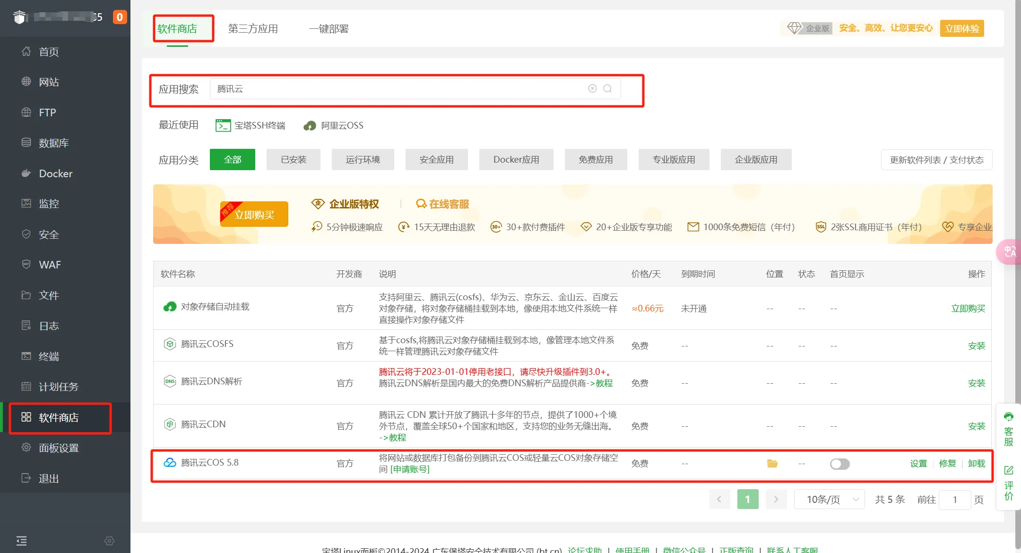Click the folder icon beside 文件

[x=26, y=295]
